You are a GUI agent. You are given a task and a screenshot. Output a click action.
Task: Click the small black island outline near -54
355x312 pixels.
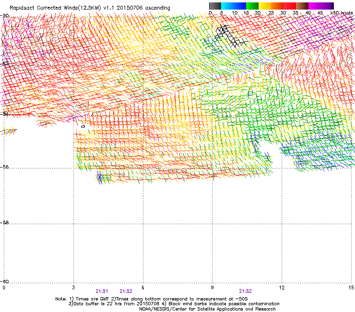pyautogui.click(x=83, y=126)
